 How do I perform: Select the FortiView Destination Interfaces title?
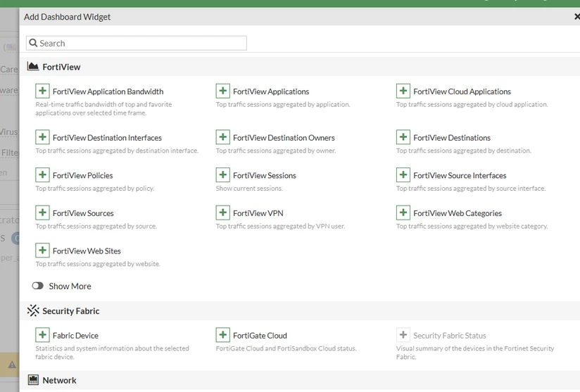[x=107, y=137]
